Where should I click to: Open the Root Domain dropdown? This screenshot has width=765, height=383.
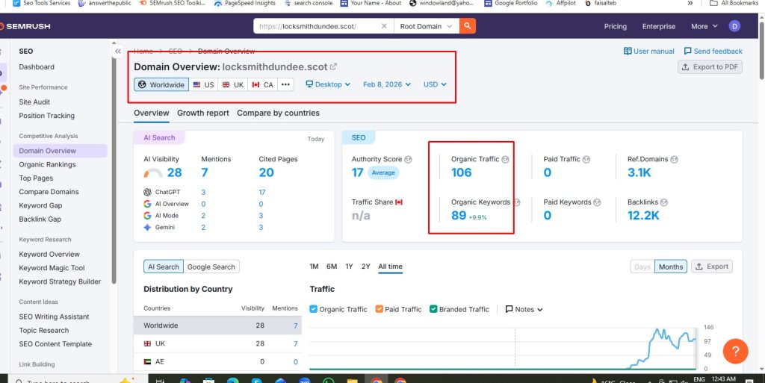coord(427,26)
